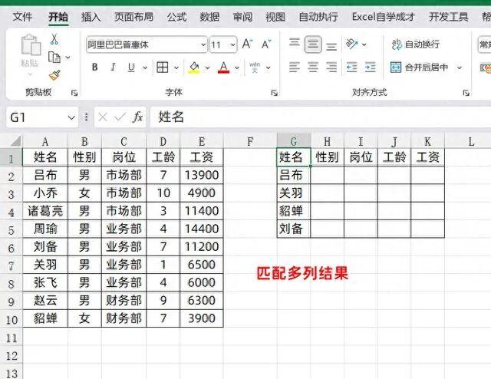This screenshot has width=491, height=379.
Task: Open alignment group dialog launcher
Action: point(466,93)
